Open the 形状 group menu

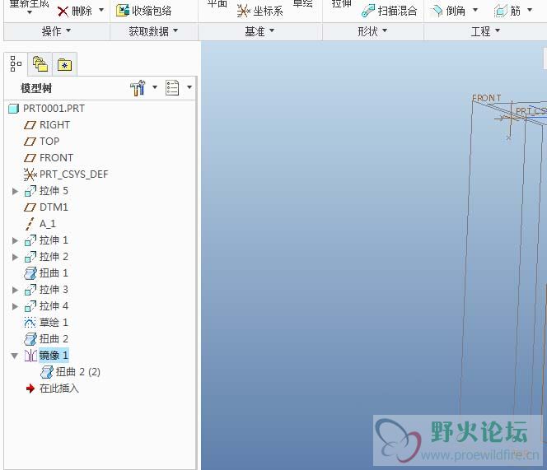(372, 31)
